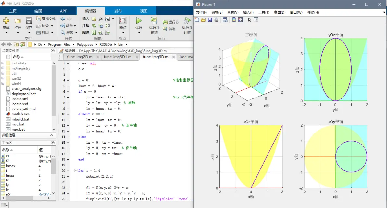
Task: Insert a function with the fx icon
Action: point(101,19)
